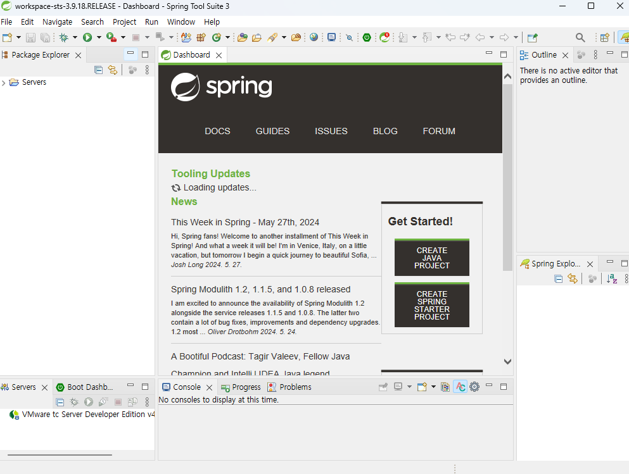Click the Spring perspective leaf icon
629x474 pixels.
tap(624, 37)
